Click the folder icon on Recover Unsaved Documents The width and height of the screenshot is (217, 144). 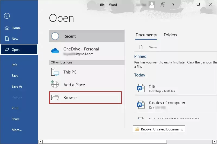click(137, 129)
